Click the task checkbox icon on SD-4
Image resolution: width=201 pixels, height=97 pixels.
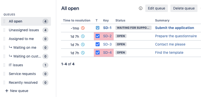[x=98, y=52]
